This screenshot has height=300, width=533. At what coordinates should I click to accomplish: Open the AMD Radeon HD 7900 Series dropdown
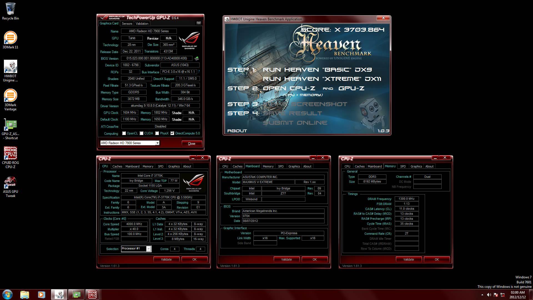(130, 143)
